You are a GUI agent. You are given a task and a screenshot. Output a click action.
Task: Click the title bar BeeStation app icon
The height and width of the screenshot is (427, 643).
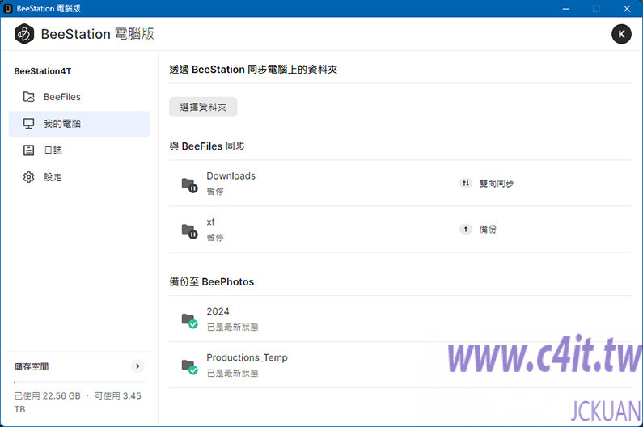8,8
